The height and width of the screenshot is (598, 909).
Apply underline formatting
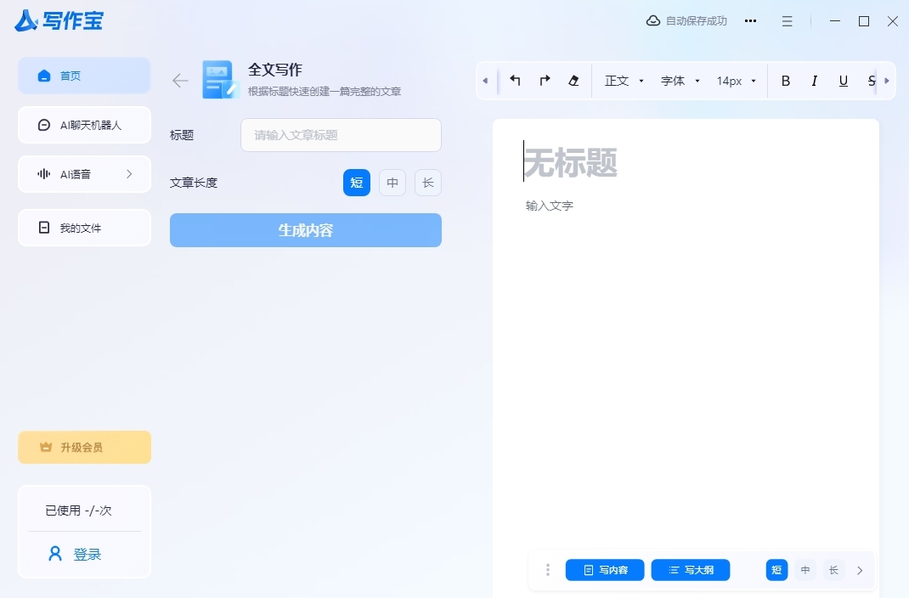[x=843, y=80]
